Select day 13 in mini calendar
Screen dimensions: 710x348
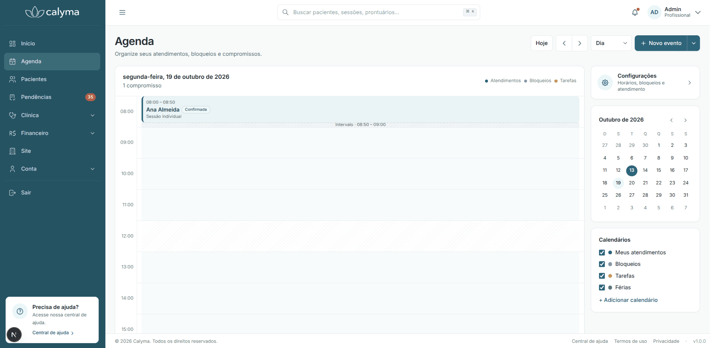coord(632,170)
